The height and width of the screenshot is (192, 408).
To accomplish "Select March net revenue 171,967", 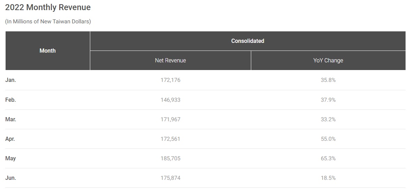I will click(x=170, y=119).
